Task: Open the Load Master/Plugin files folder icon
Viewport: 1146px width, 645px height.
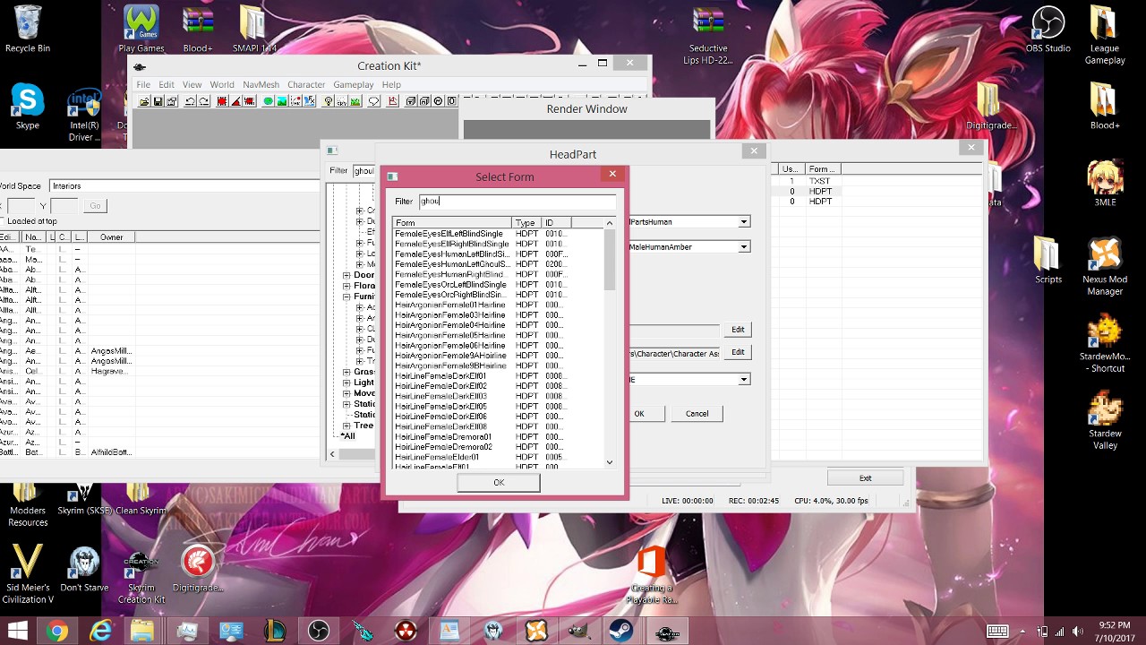Action: point(144,101)
